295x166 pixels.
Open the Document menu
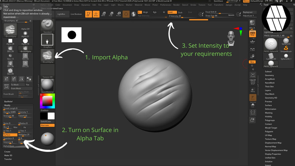67,5
